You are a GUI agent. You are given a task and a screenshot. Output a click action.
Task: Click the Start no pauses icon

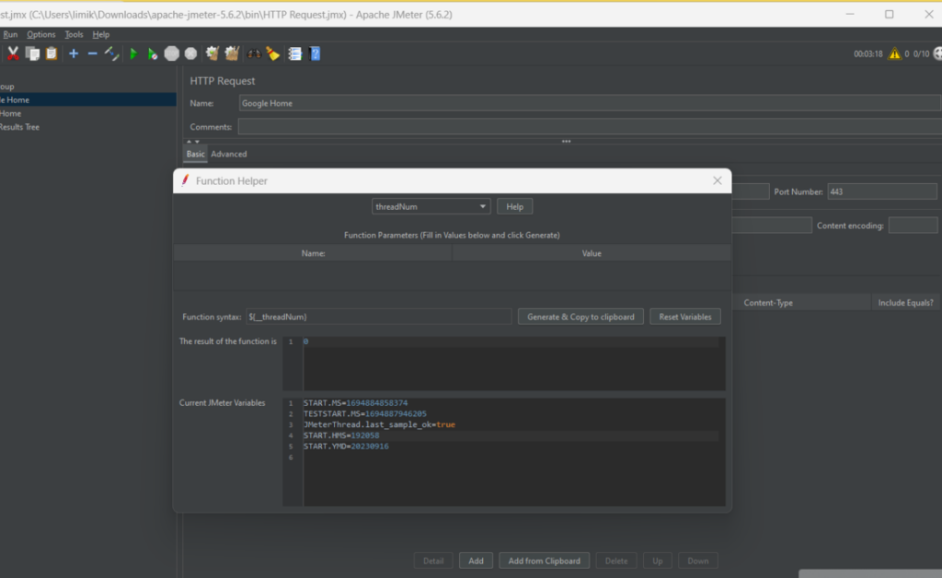point(153,54)
